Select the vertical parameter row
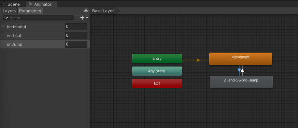The height and width of the screenshot is (128, 298). coord(45,35)
